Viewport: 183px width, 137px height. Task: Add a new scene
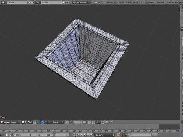point(64,2)
